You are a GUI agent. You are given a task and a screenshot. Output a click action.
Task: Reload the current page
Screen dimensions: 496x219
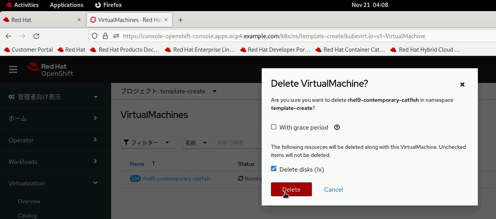point(36,36)
